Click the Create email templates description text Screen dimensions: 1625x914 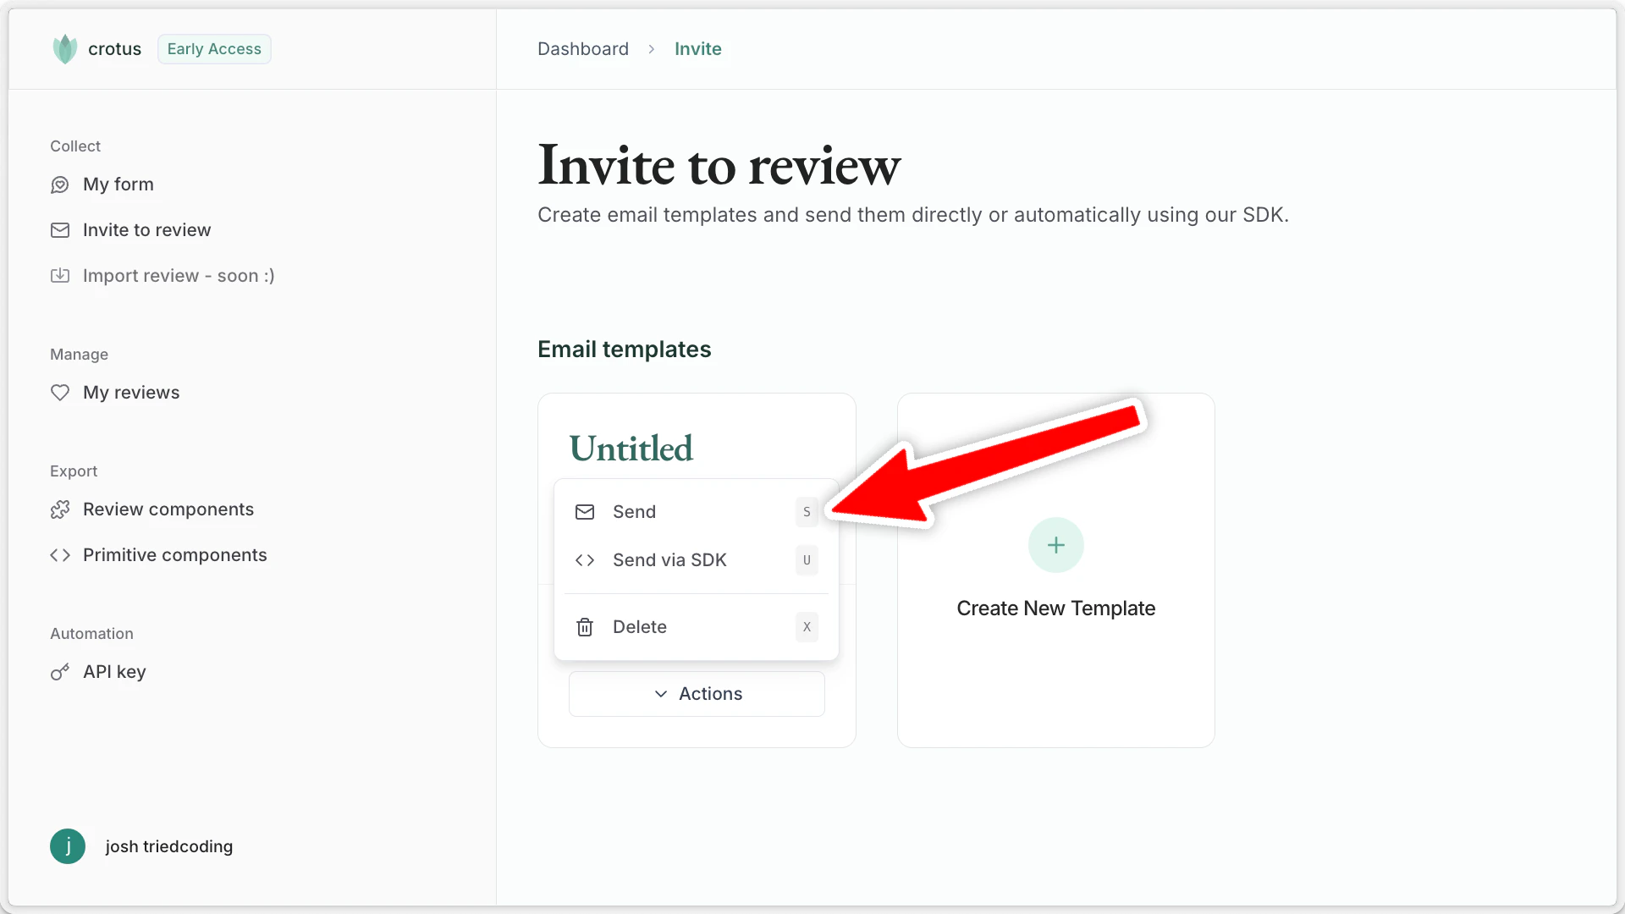913,215
